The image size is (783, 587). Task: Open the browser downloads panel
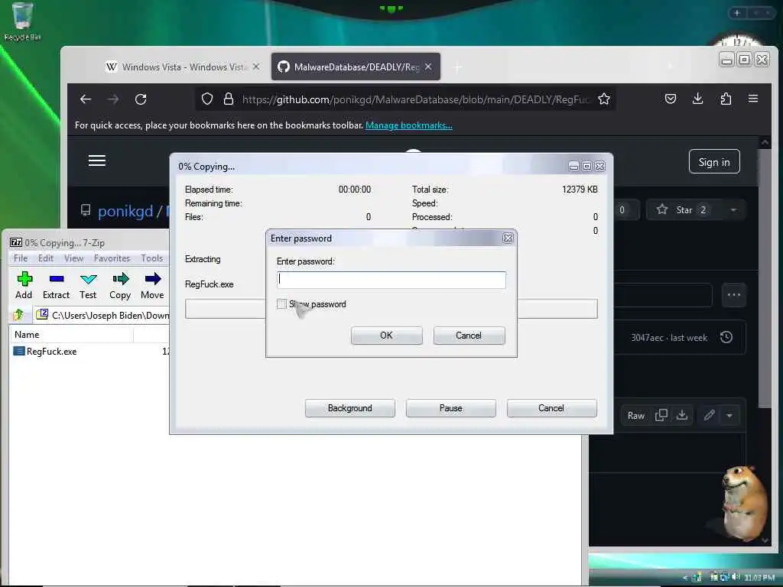697,99
